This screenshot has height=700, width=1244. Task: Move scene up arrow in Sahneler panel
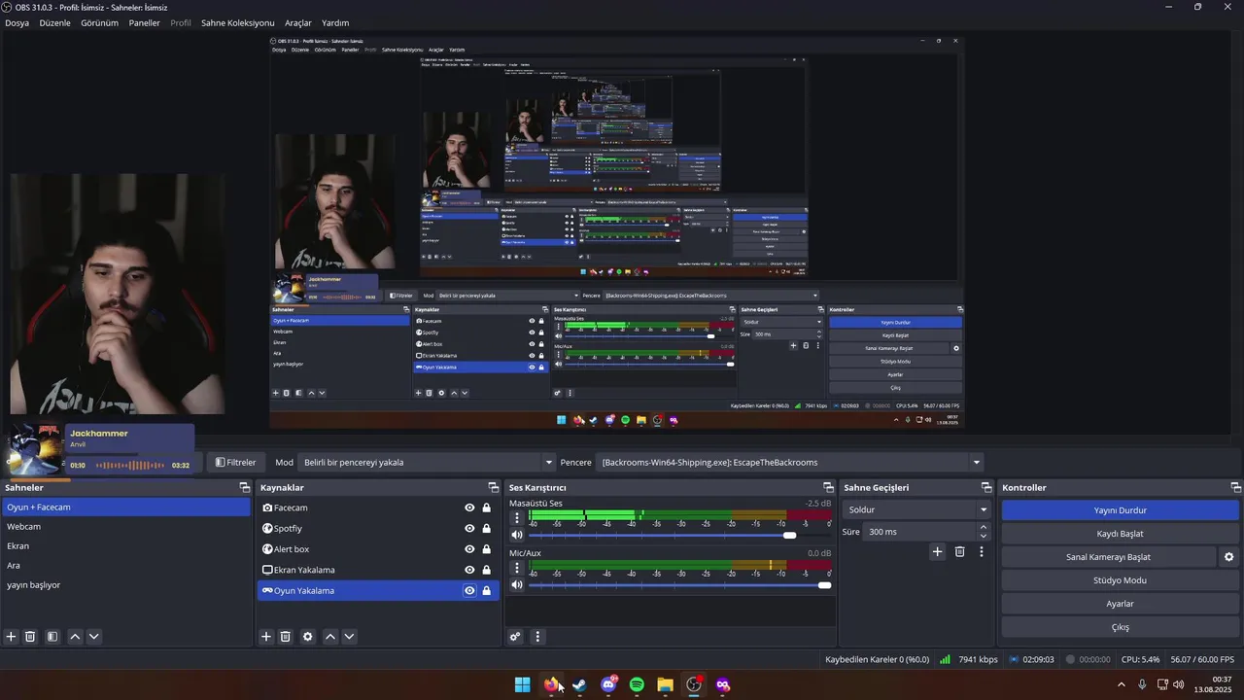coord(75,637)
